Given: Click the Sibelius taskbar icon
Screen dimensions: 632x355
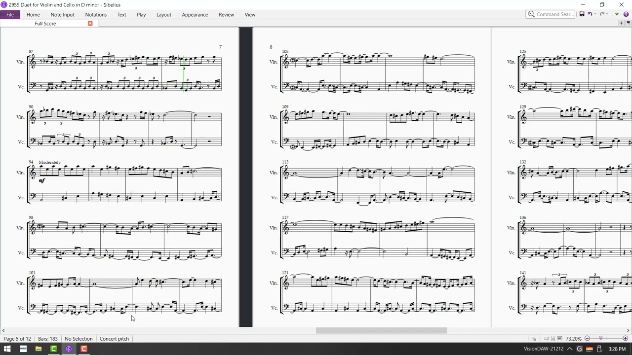Looking at the screenshot, I should pyautogui.click(x=69, y=349).
